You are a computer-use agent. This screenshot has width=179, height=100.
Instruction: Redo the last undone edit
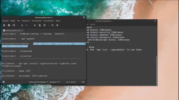[27, 25]
